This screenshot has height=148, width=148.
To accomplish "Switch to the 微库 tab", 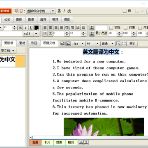I will click(x=67, y=20).
